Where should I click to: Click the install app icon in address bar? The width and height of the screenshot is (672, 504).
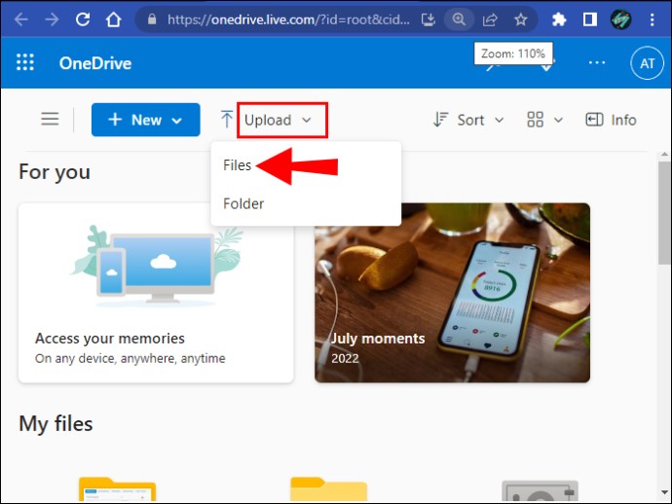click(x=429, y=19)
